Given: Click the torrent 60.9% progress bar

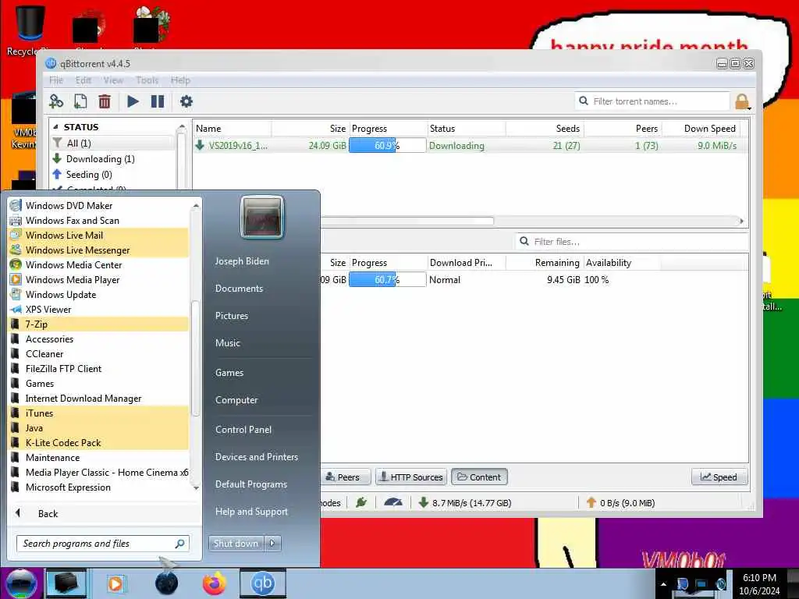Looking at the screenshot, I should point(387,146).
